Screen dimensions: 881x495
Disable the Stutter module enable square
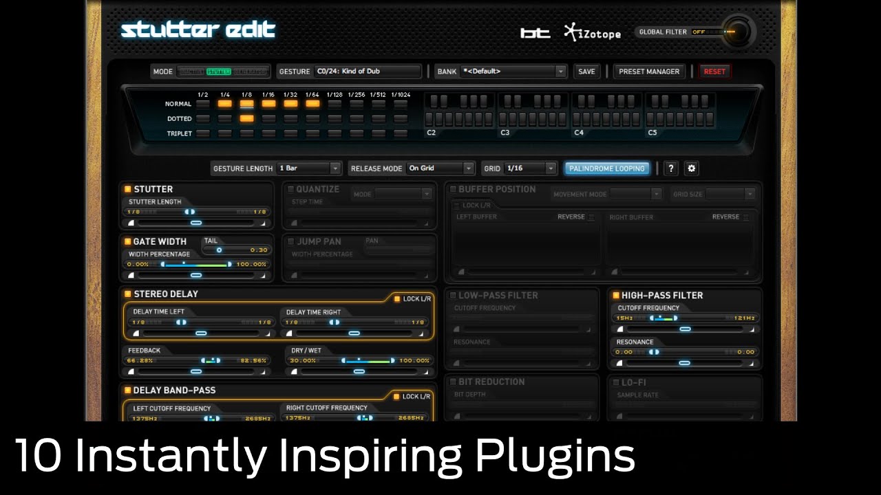(128, 189)
